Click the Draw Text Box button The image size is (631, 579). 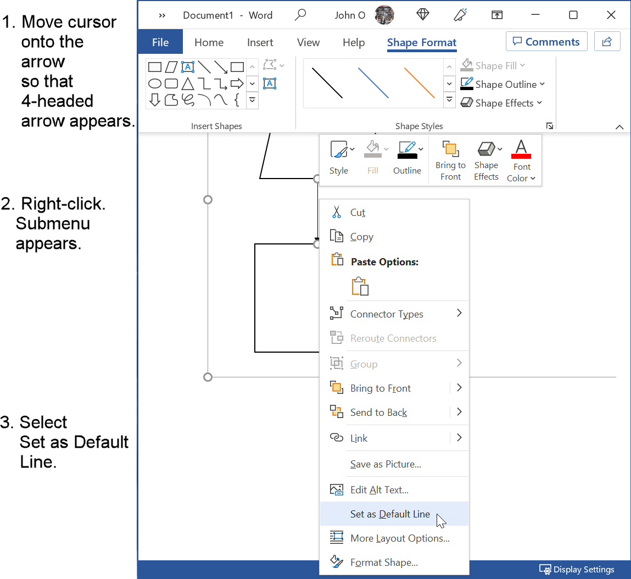point(270,83)
